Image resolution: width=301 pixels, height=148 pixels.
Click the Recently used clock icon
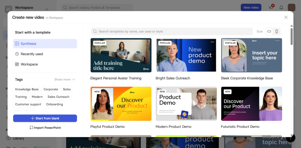tap(17, 54)
